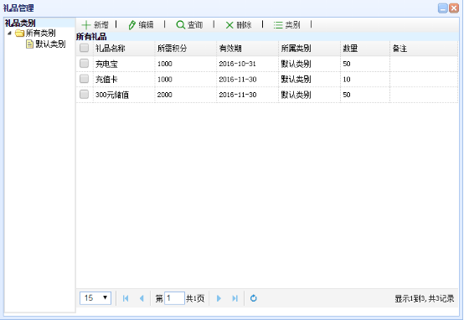
Task: Click the 充电宝 row's quantity 50 cell
Action: click(365, 64)
